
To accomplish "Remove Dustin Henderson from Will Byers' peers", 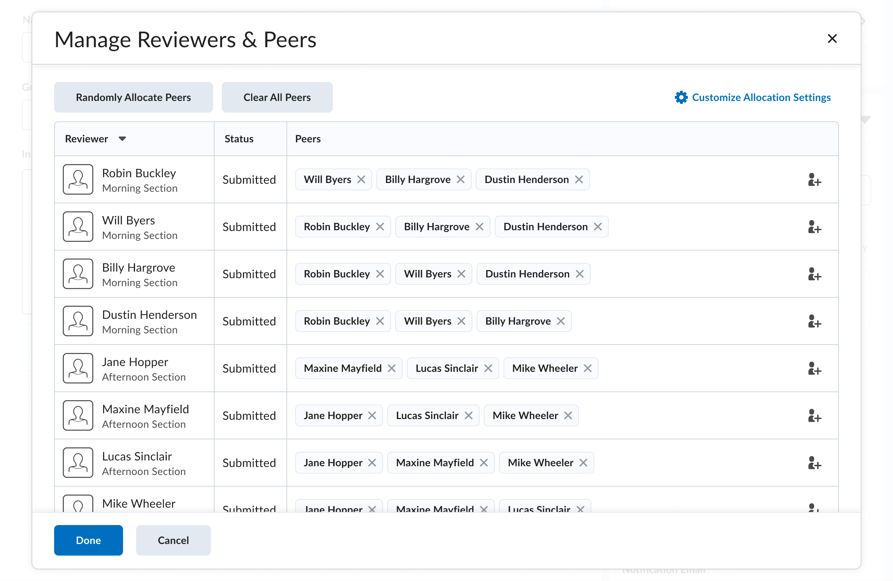I will click(x=598, y=227).
